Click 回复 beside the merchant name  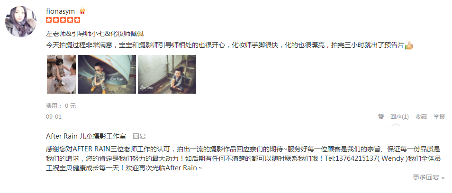click(139, 136)
